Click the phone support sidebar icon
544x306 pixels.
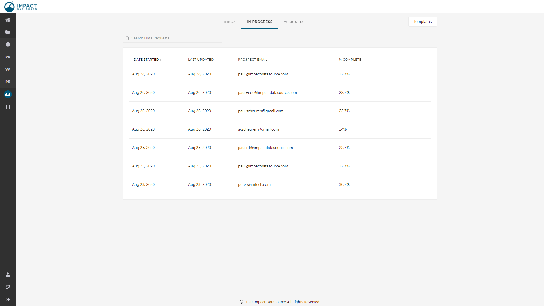[8, 287]
